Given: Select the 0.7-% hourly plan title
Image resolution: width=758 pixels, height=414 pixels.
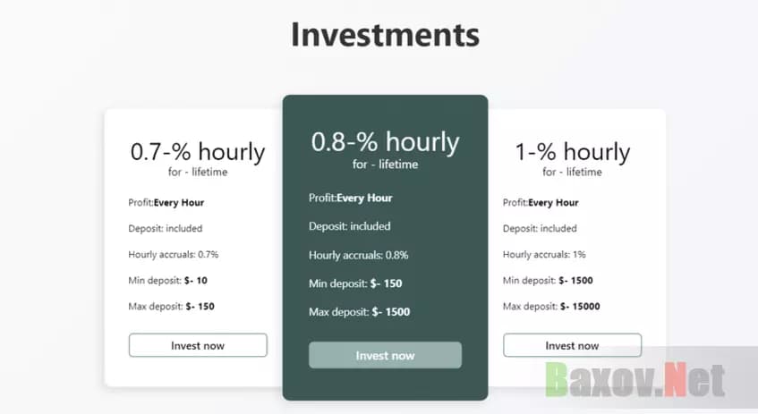Looking at the screenshot, I should pyautogui.click(x=198, y=151).
